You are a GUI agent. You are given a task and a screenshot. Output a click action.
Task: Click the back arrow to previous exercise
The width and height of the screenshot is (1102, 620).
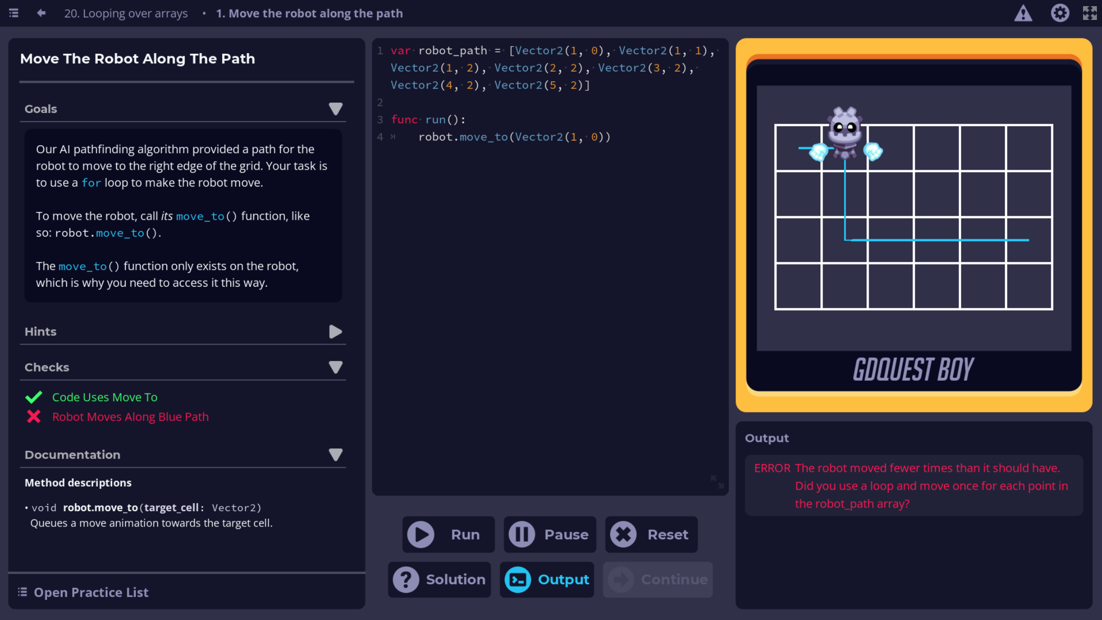(x=41, y=13)
